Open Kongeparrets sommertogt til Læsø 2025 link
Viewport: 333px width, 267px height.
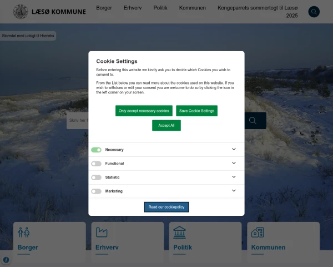(x=258, y=12)
